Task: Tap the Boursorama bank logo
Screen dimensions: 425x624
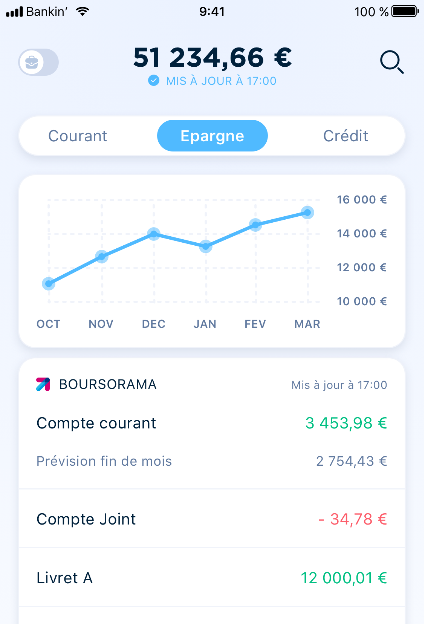Action: (x=43, y=384)
